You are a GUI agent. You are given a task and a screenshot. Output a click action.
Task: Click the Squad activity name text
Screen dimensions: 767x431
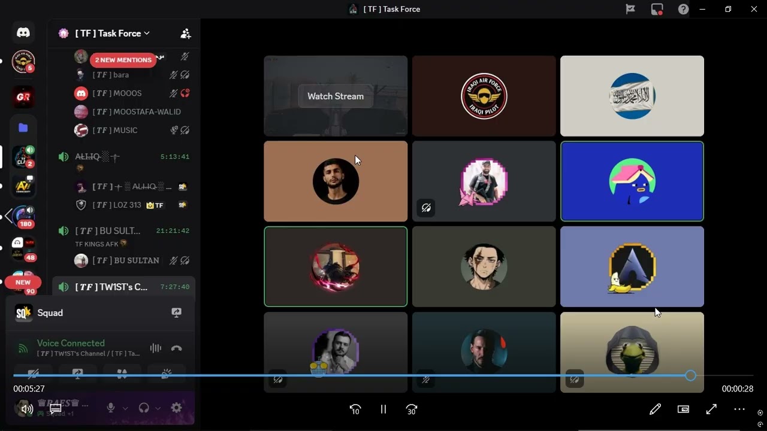(x=50, y=313)
